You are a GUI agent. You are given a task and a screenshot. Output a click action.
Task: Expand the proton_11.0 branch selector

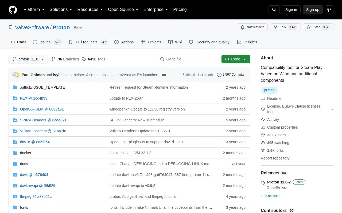[x=28, y=59]
